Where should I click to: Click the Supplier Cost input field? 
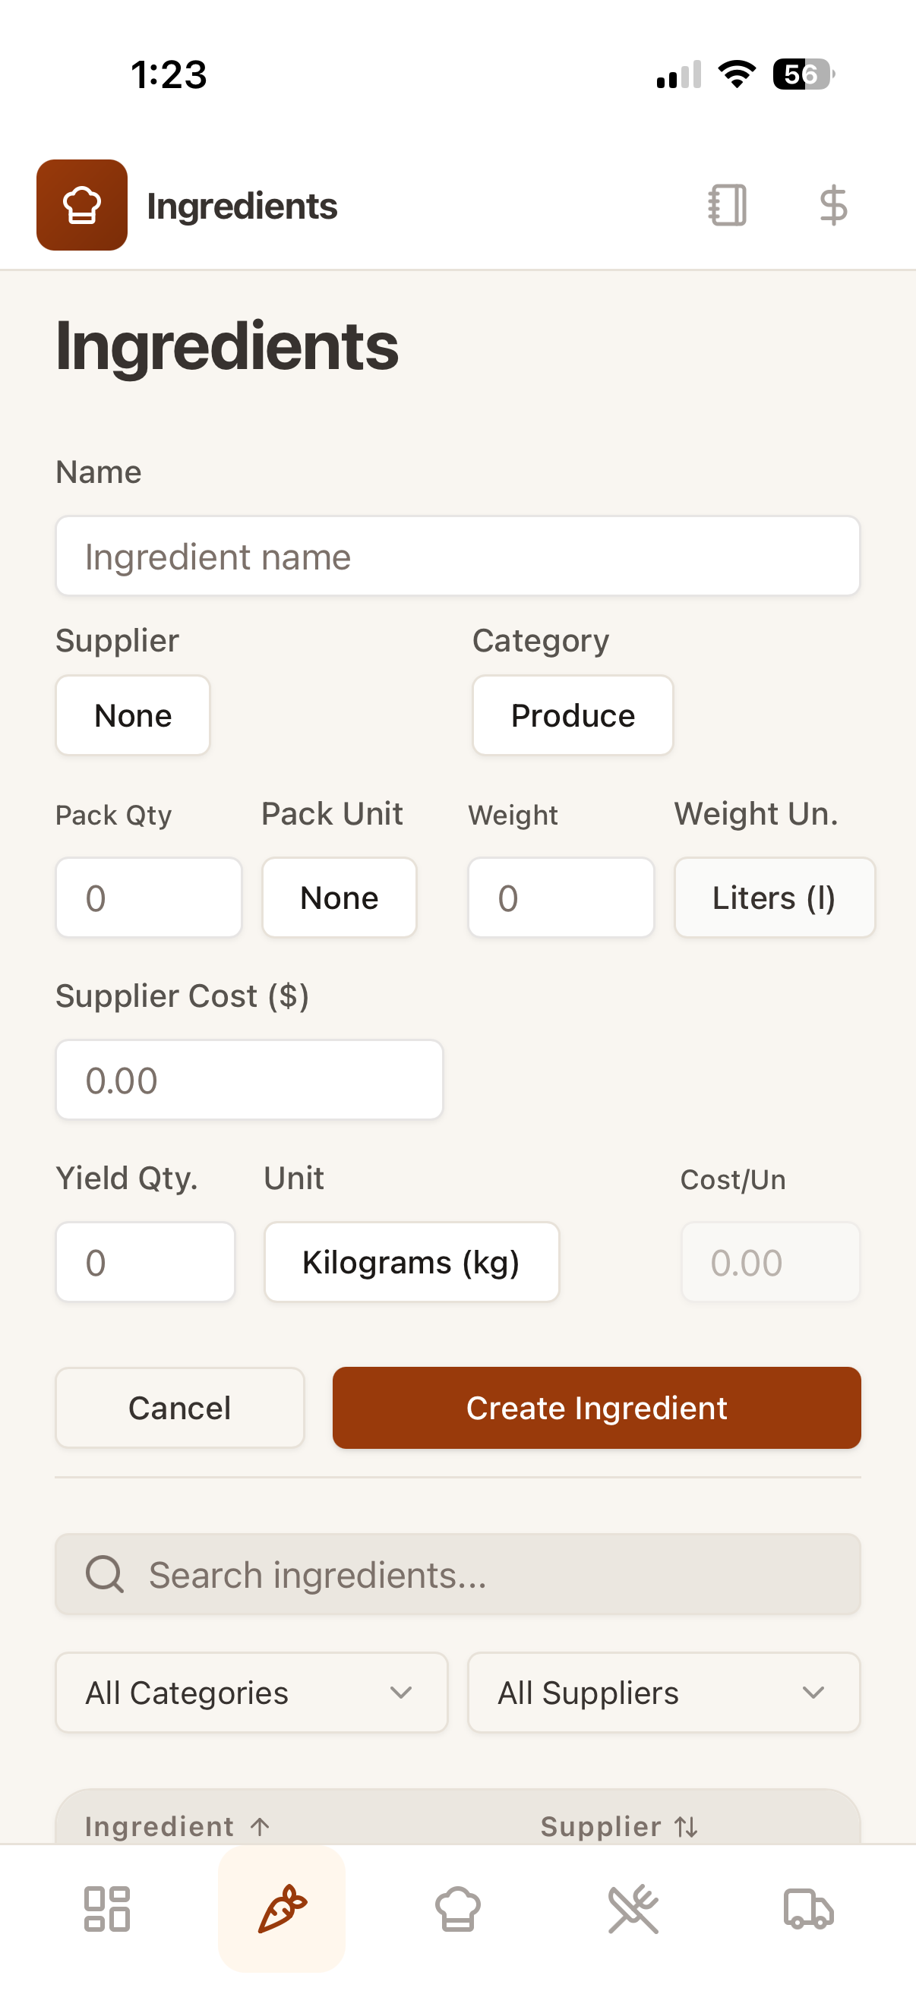[x=249, y=1080]
